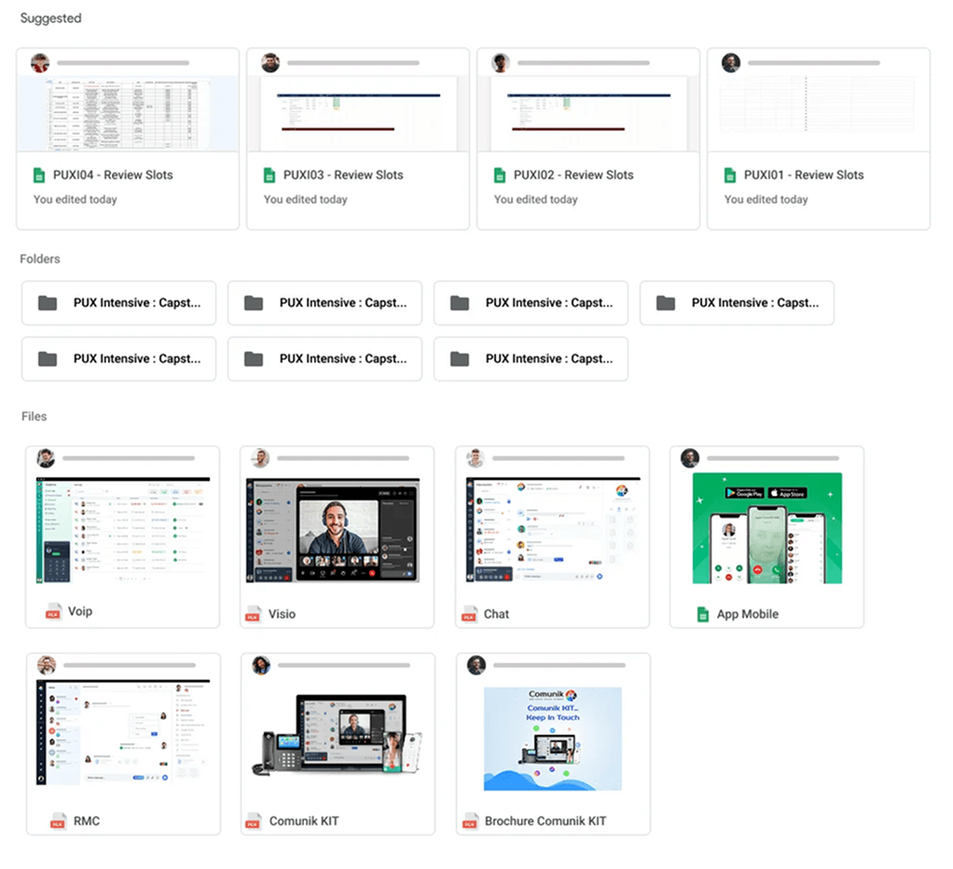Image resolution: width=953 pixels, height=869 pixels.
Task: Click the green Sheets icon beside App Mobile
Action: point(703,614)
